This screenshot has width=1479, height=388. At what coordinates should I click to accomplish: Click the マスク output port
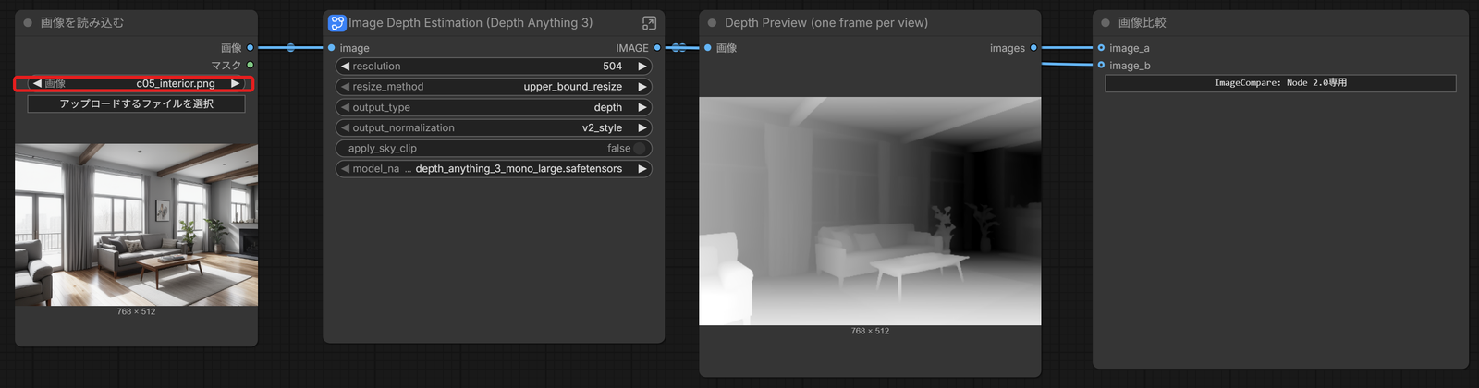pyautogui.click(x=250, y=65)
